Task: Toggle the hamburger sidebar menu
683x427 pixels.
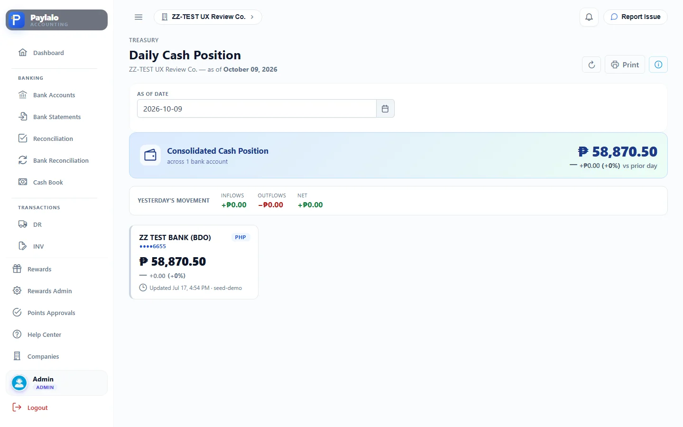Action: click(138, 17)
